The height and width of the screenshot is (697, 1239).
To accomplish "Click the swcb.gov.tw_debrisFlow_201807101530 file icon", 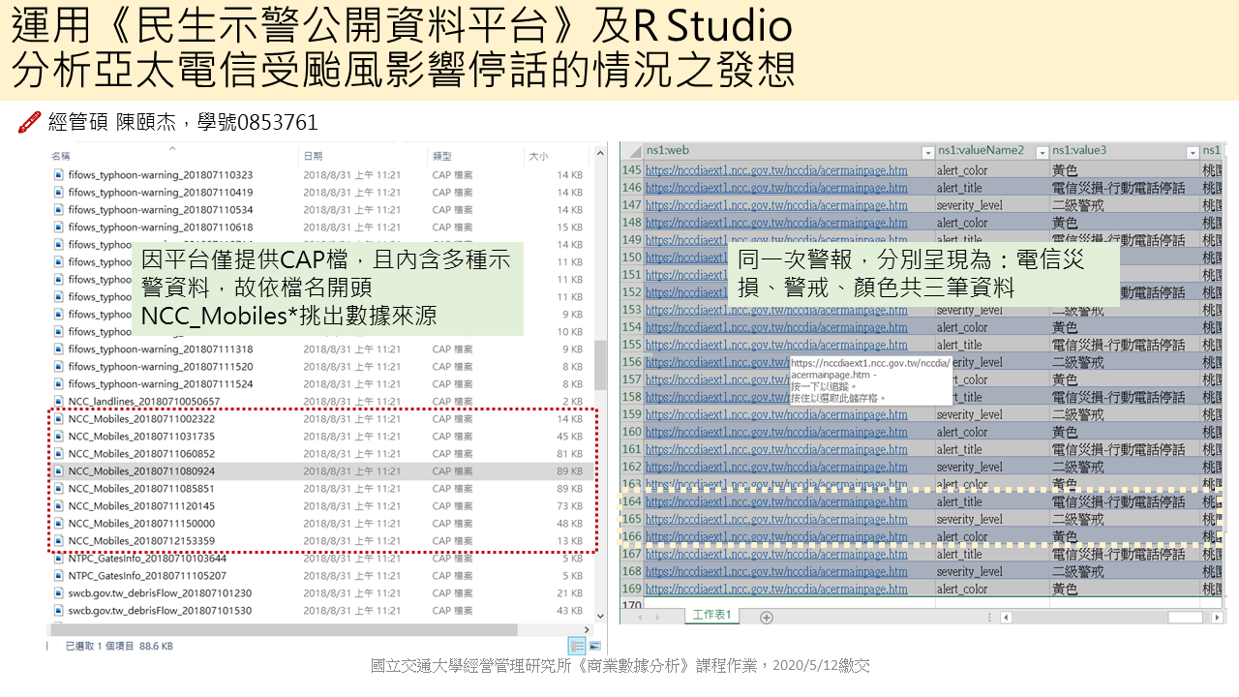I will pyautogui.click(x=59, y=611).
